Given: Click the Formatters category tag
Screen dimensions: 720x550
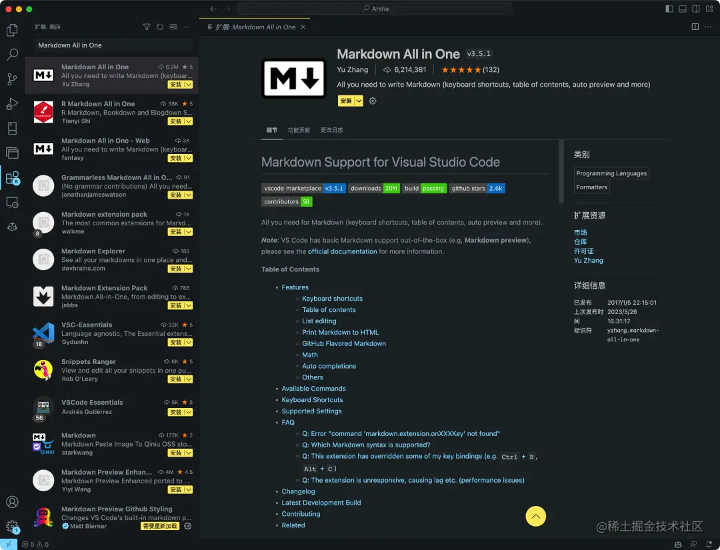Looking at the screenshot, I should pos(591,187).
